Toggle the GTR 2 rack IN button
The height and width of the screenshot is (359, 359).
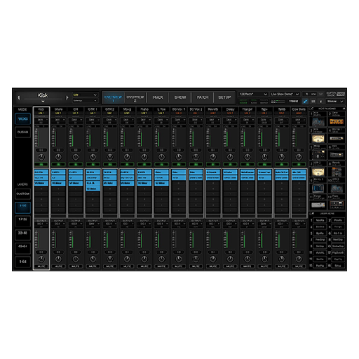pyautogui.click(x=110, y=165)
